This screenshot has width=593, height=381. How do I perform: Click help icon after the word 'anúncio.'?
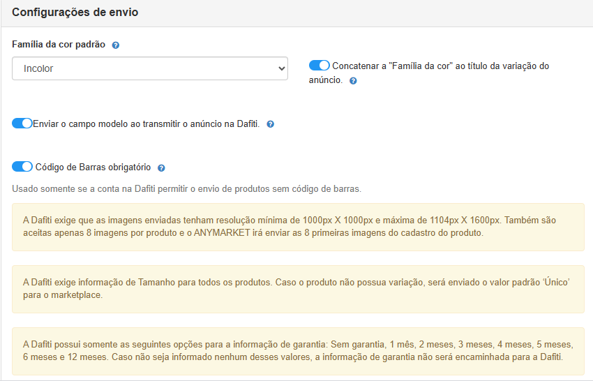pyautogui.click(x=353, y=81)
